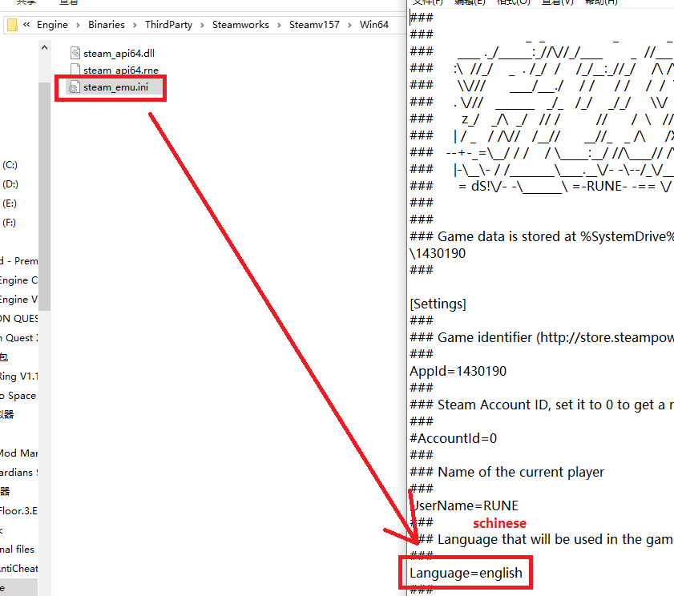Image resolution: width=674 pixels, height=596 pixels.
Task: Open the (C:) drive in sidebar
Action: [10, 165]
